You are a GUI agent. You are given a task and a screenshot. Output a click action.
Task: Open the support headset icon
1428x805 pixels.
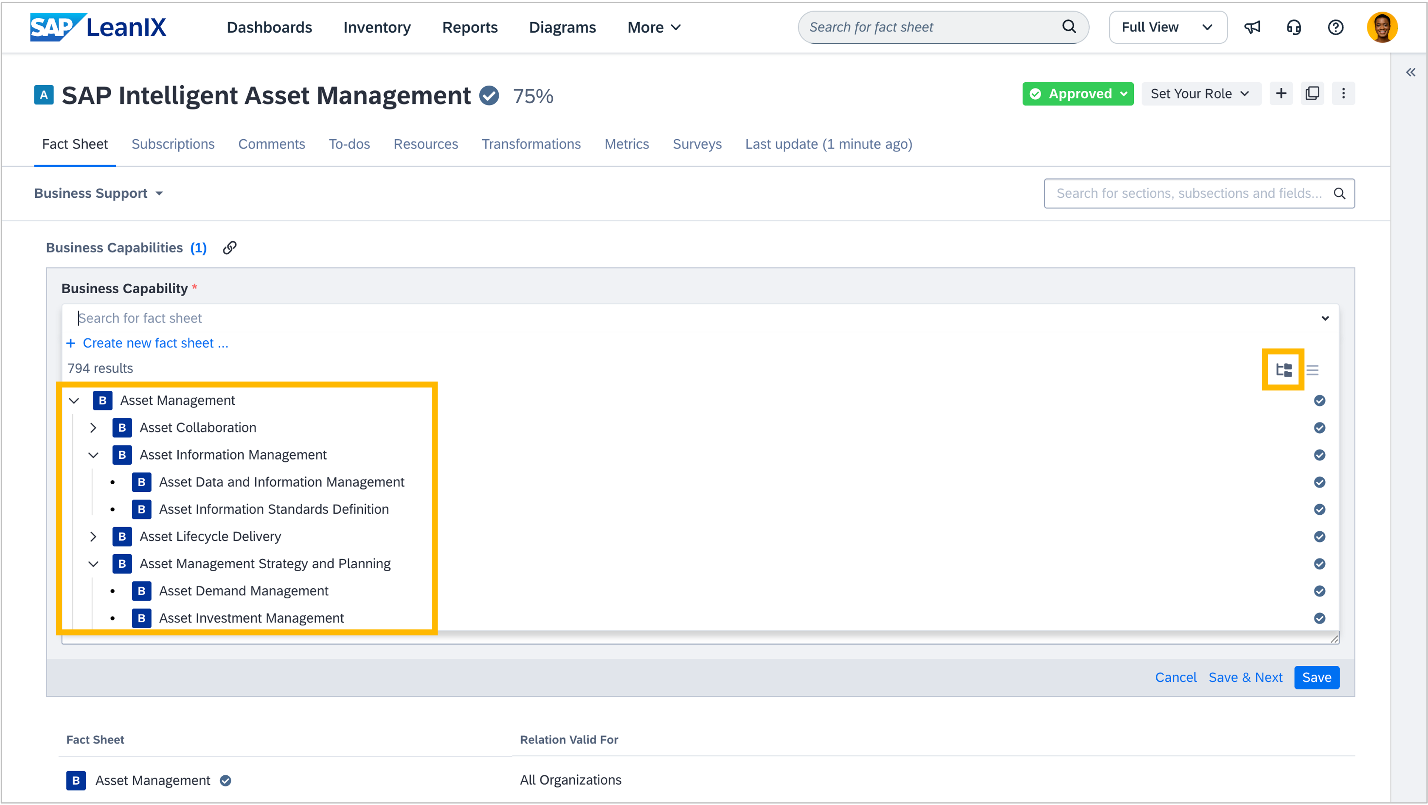point(1293,27)
